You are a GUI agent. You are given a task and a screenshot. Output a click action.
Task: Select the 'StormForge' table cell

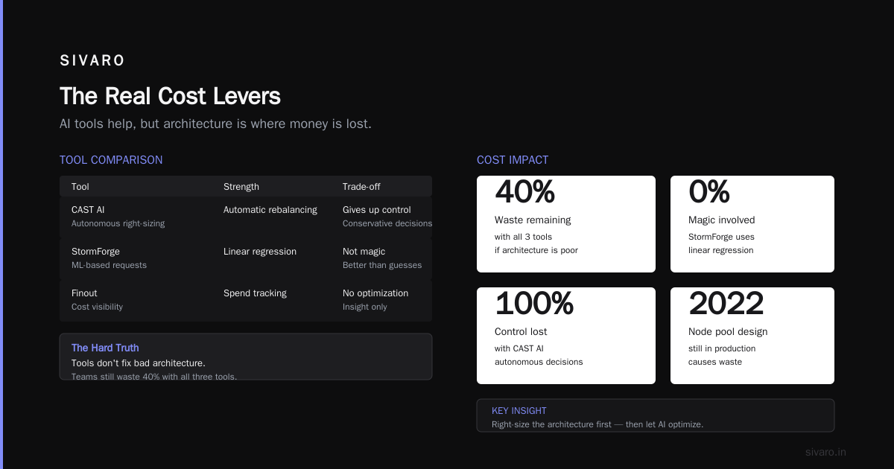[95, 252]
